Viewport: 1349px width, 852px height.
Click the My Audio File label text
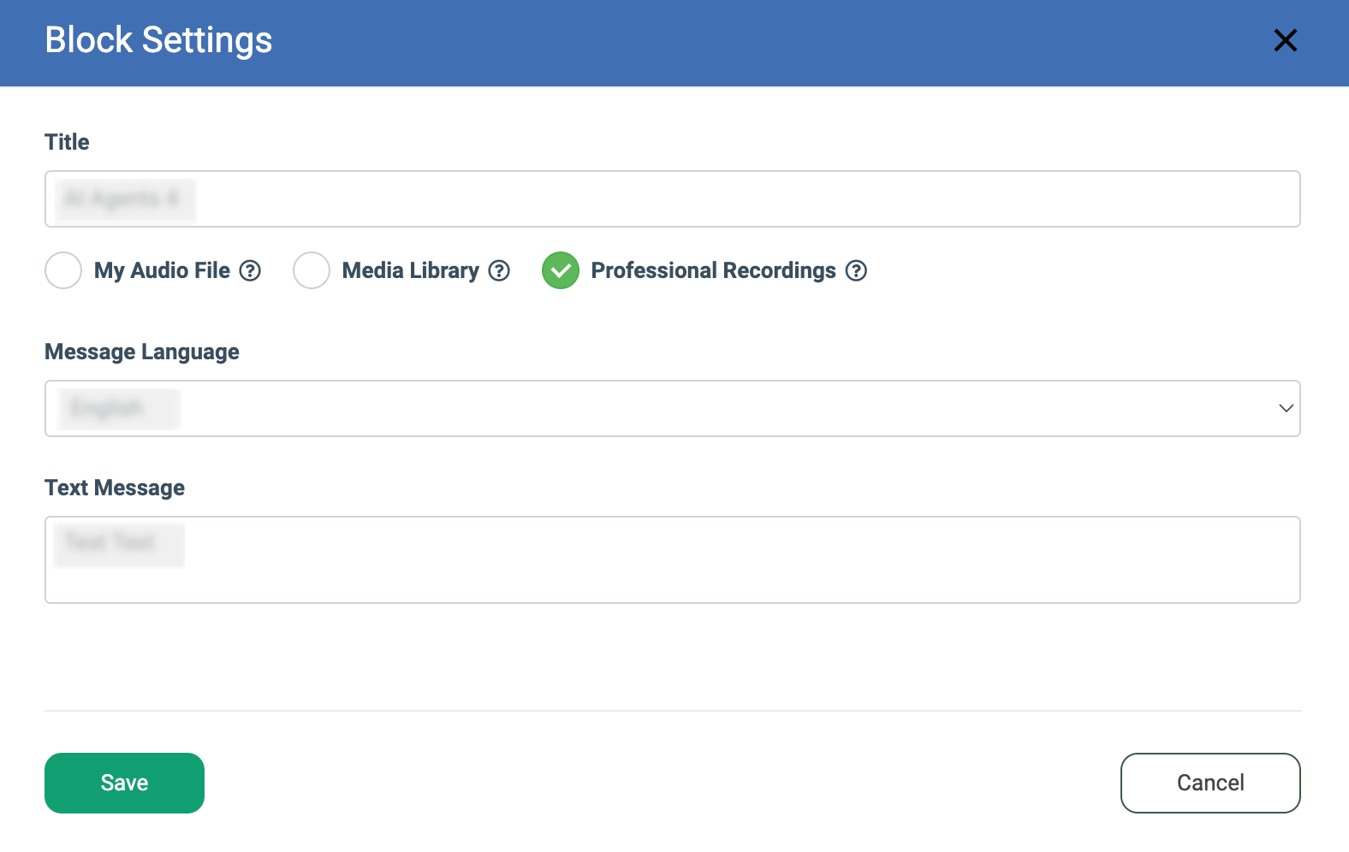pyautogui.click(x=162, y=270)
